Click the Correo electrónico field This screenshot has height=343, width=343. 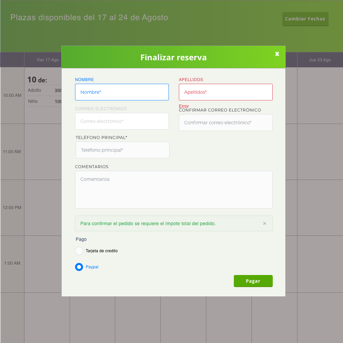(x=122, y=121)
